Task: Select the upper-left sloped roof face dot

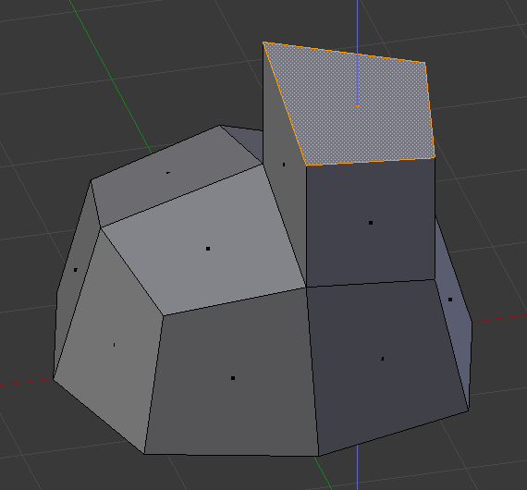Action: [168, 173]
